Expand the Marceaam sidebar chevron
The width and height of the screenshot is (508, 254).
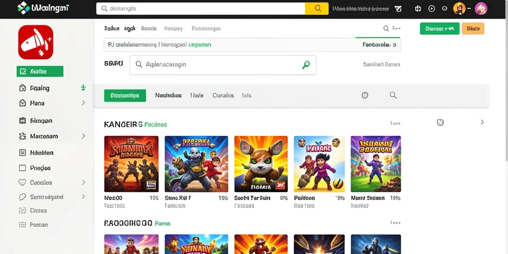coord(83,136)
